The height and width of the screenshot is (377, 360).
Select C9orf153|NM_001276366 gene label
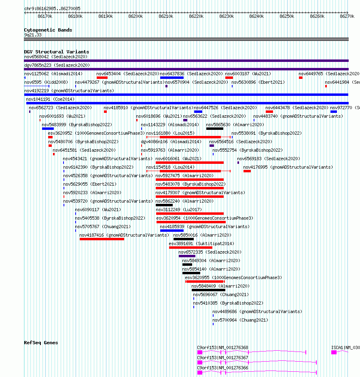point(223,368)
